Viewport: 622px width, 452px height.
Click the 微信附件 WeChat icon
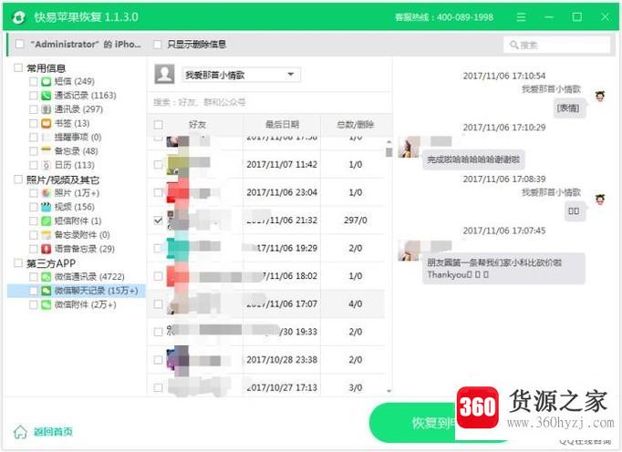pyautogui.click(x=47, y=304)
